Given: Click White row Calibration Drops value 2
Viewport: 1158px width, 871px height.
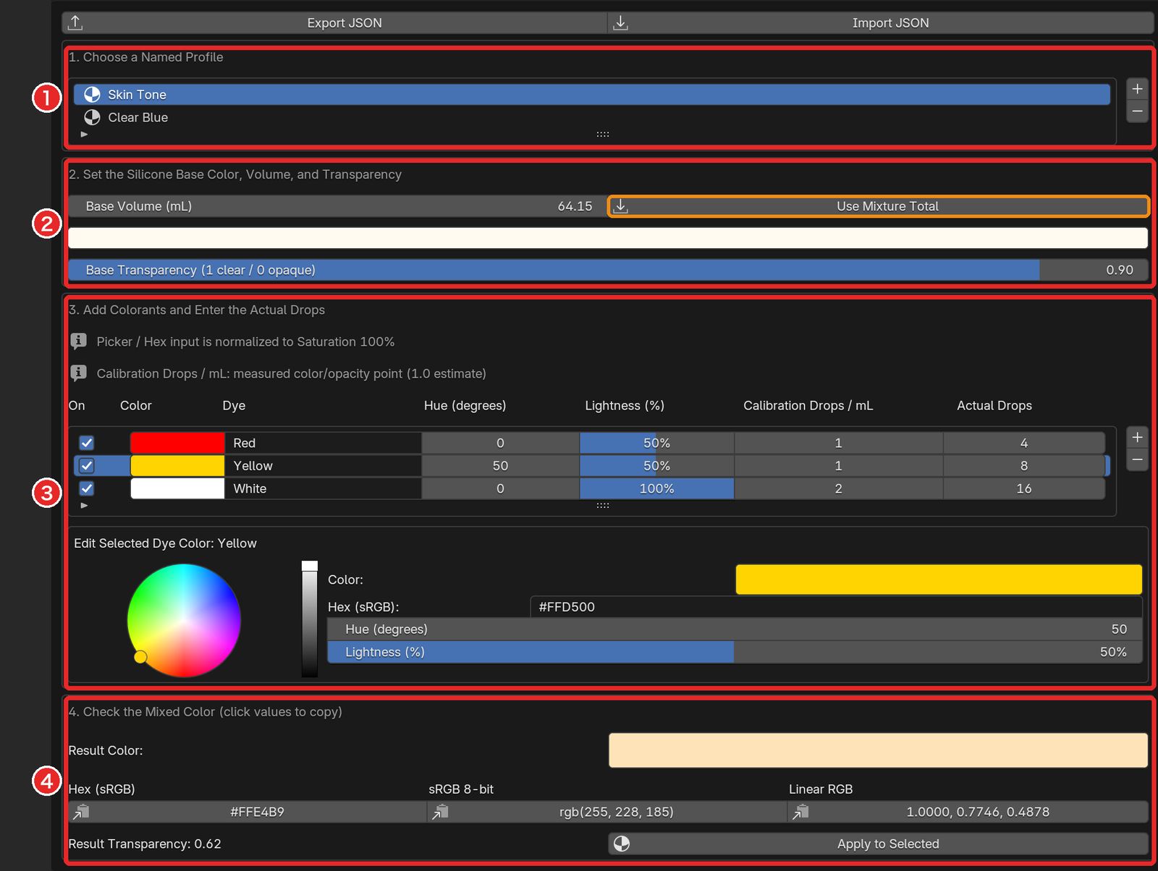Looking at the screenshot, I should (x=838, y=488).
